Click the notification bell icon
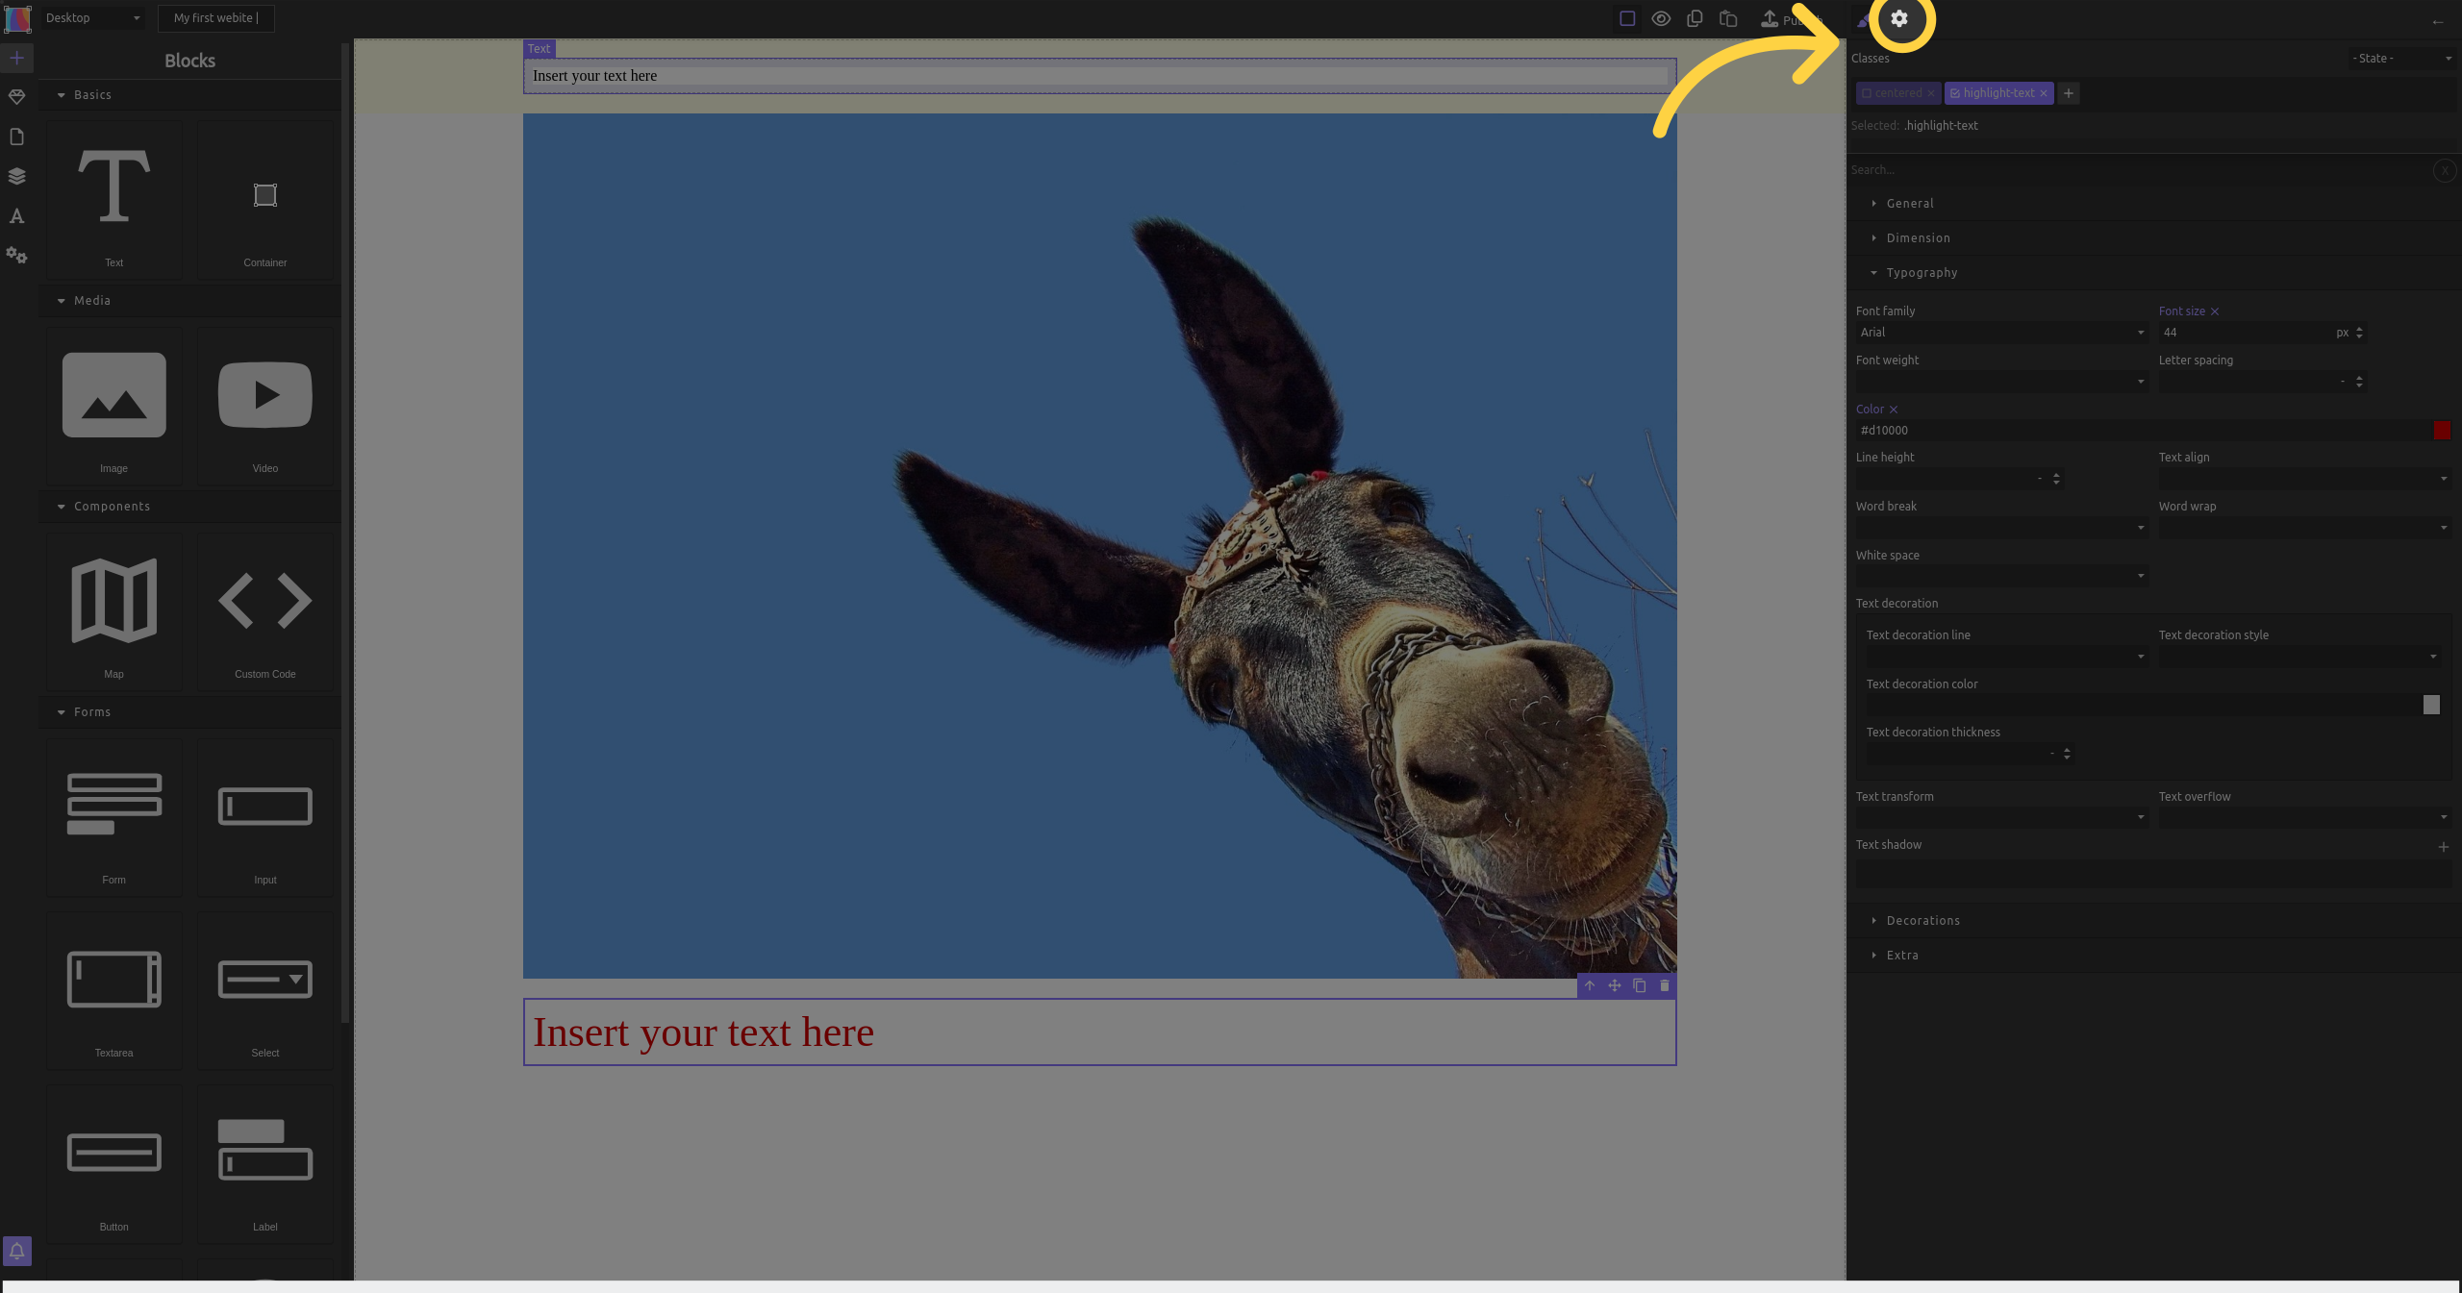Viewport: 2462px width, 1293px height. pos(17,1251)
